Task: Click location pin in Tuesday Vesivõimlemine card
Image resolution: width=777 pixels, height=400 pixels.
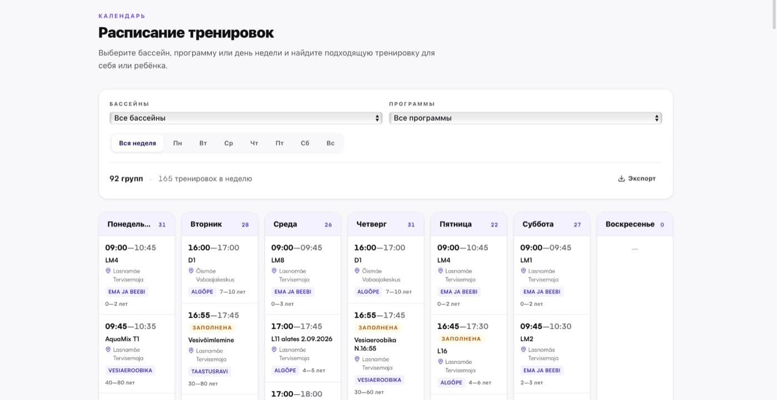Action: [x=191, y=351]
